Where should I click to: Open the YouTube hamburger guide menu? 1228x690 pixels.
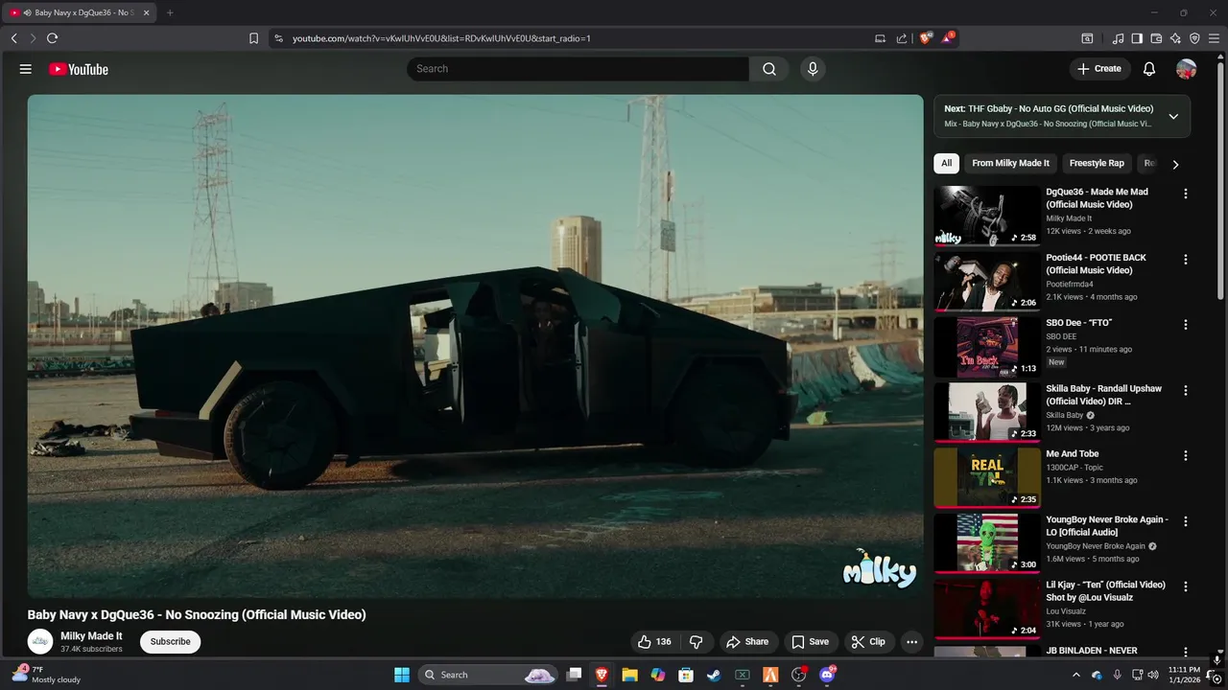point(26,69)
